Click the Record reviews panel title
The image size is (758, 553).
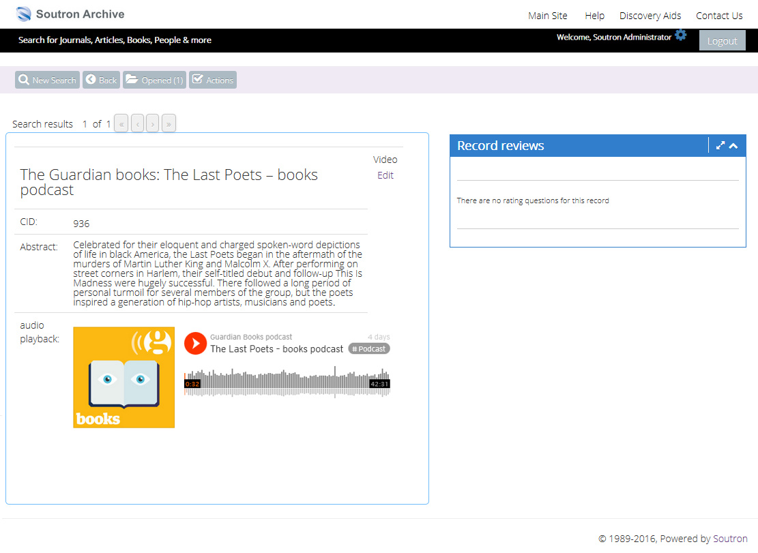pyautogui.click(x=500, y=145)
